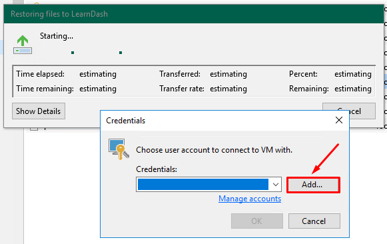Click the Transferred label
This screenshot has height=244, width=387.
pyautogui.click(x=180, y=74)
